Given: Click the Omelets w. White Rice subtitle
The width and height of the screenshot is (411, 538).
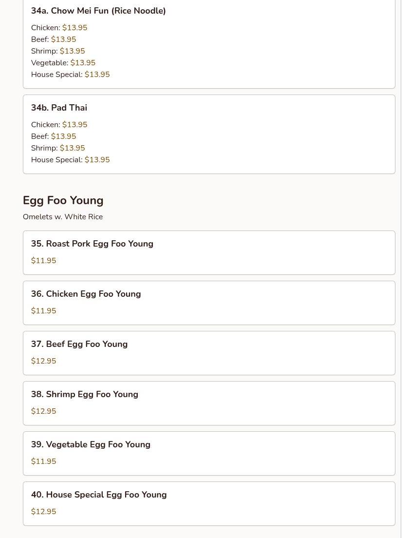Looking at the screenshot, I should [63, 217].
